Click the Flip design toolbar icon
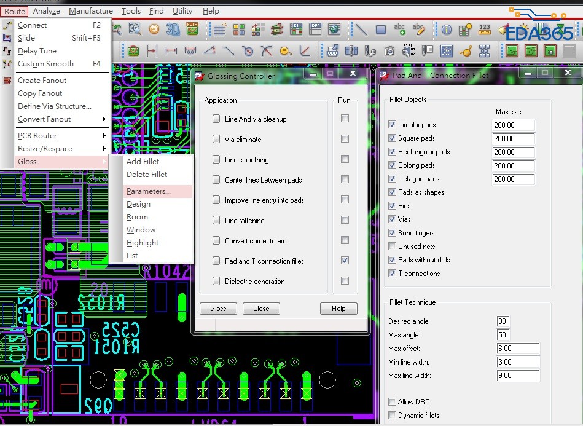The height and width of the screenshot is (426, 583). [192, 29]
